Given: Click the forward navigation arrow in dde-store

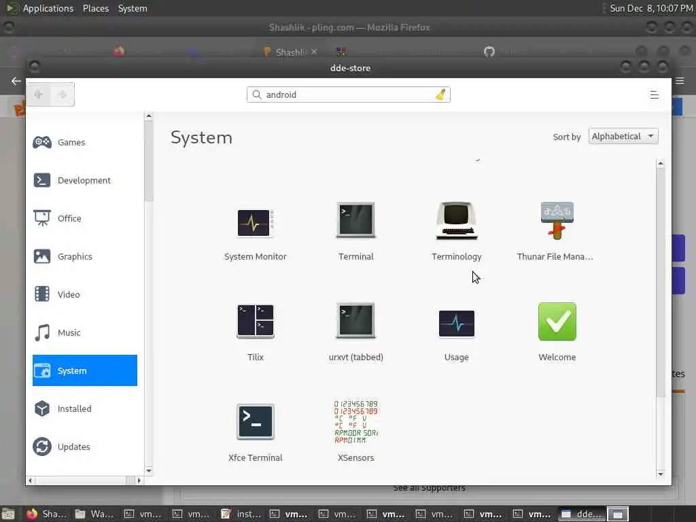Looking at the screenshot, I should [x=62, y=94].
